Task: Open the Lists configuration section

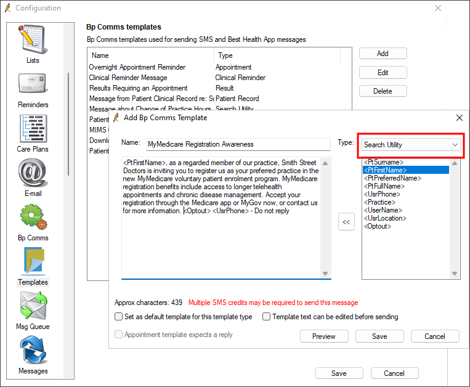Action: (33, 44)
